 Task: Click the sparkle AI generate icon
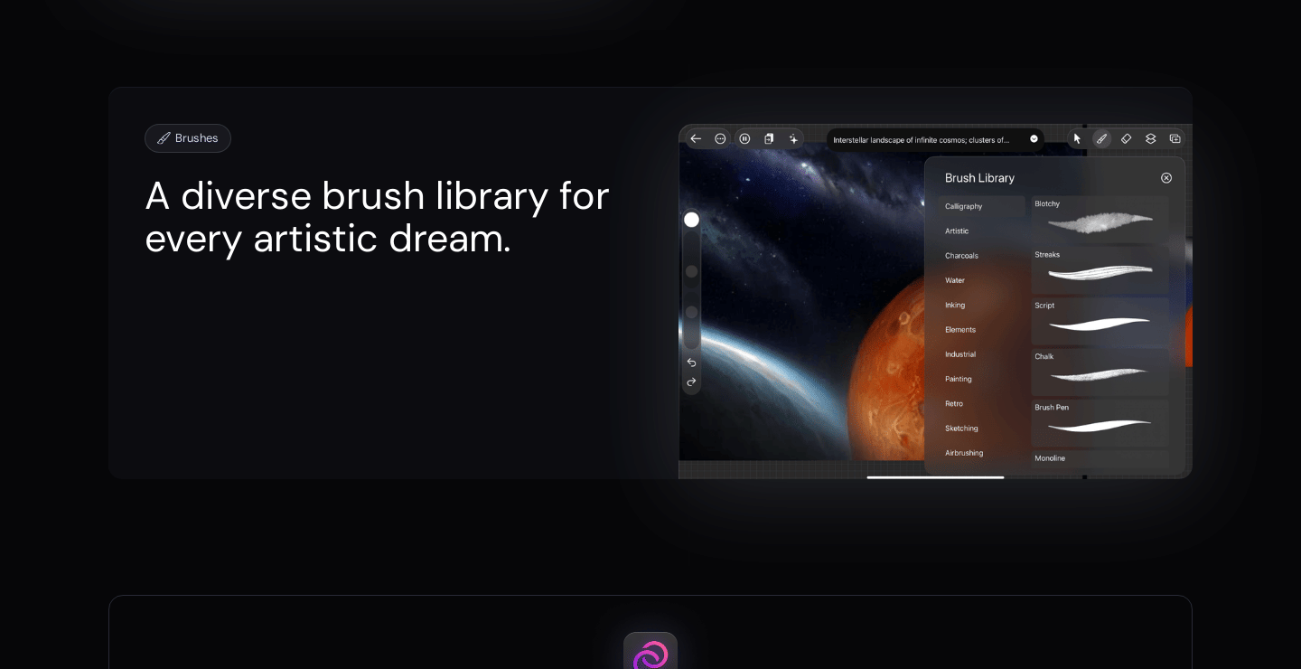pos(793,138)
